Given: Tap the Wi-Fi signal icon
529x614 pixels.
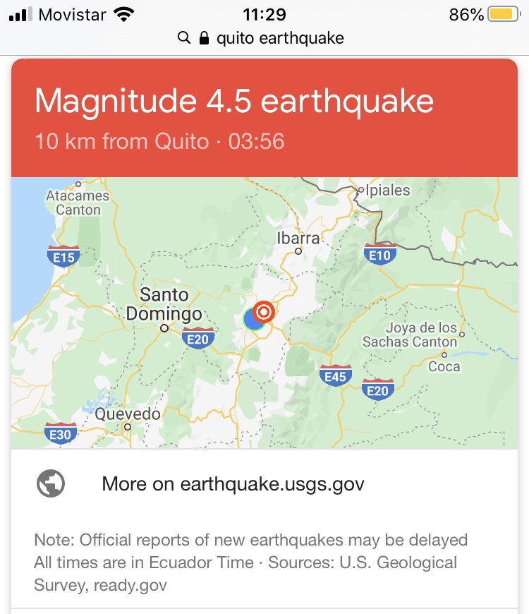Looking at the screenshot, I should click(124, 14).
